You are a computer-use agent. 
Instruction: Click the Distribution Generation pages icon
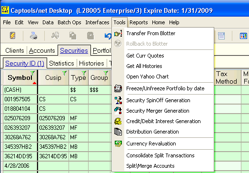(x=118, y=132)
